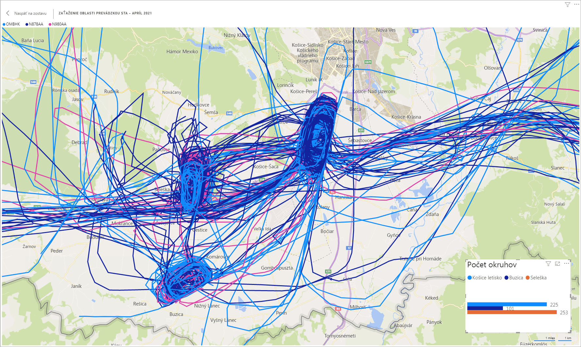Open the map visual's filter icon
This screenshot has width=581, height=347.
[568, 5]
